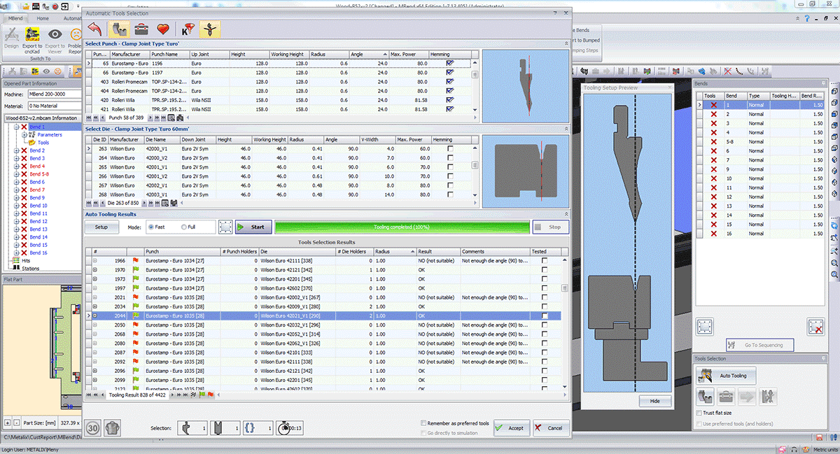Check the Trust flat size option

point(699,413)
